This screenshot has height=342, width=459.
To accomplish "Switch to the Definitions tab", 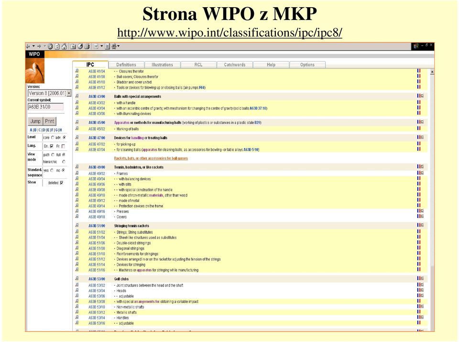I will (x=126, y=65).
